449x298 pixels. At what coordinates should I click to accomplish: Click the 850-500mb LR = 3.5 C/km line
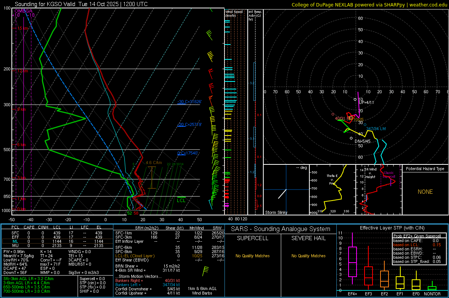(27, 287)
